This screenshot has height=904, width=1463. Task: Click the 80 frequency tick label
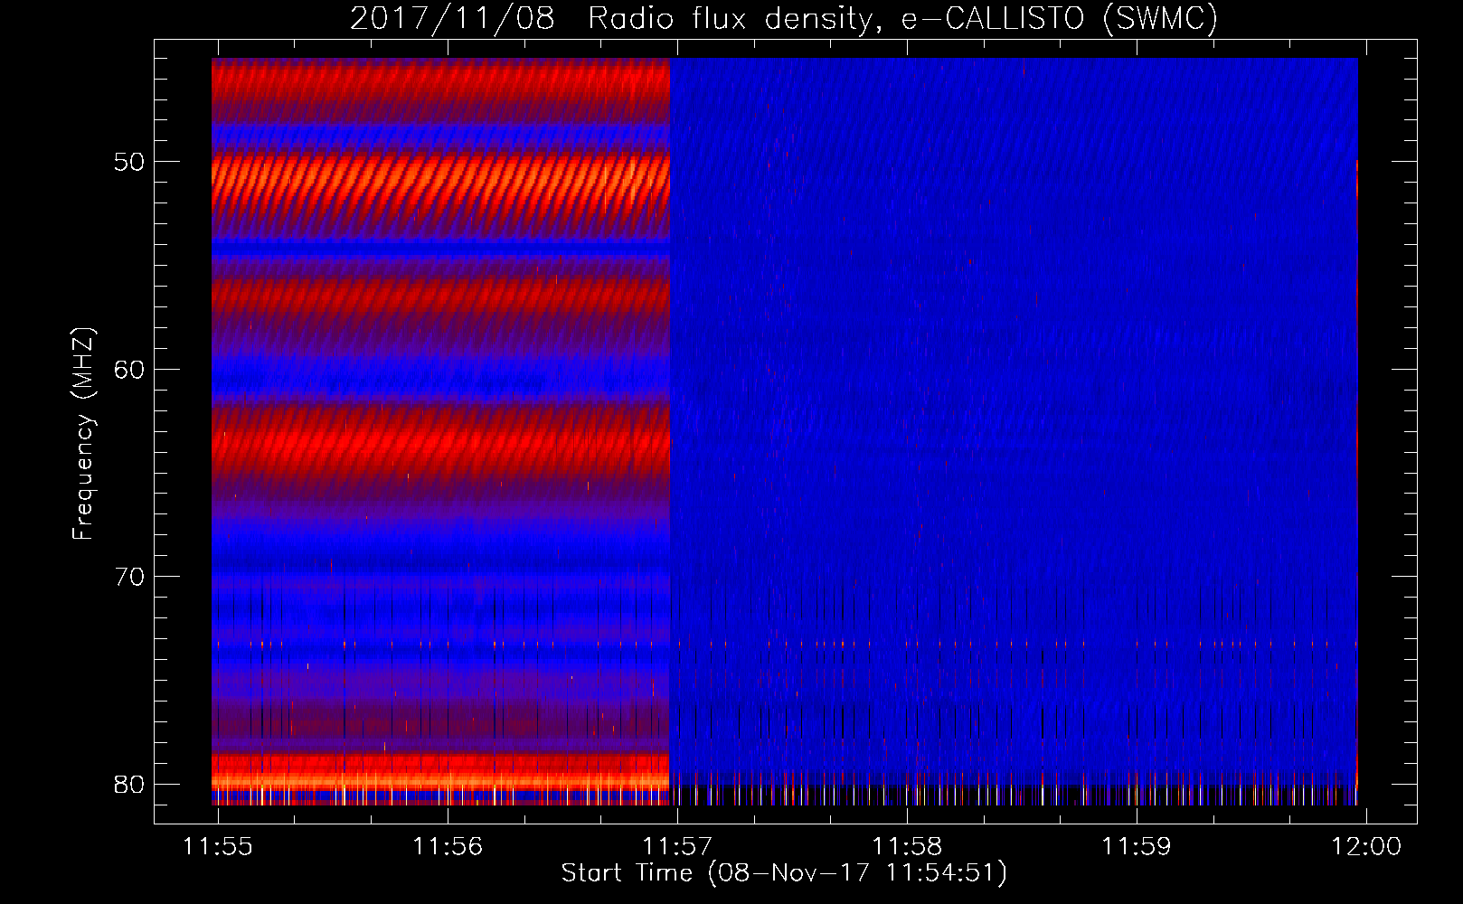129,784
